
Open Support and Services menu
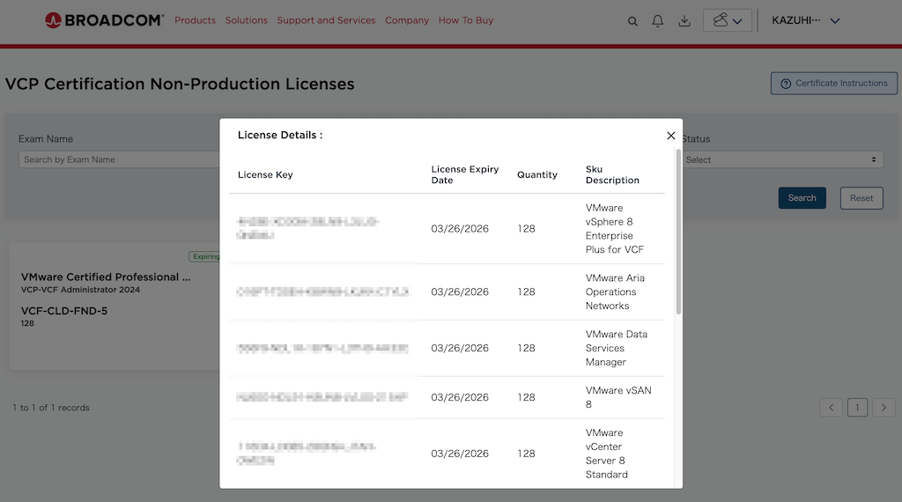pyautogui.click(x=326, y=20)
